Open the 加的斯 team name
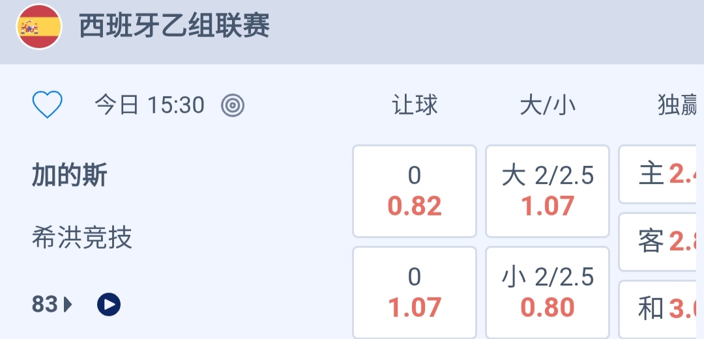 pos(70,176)
